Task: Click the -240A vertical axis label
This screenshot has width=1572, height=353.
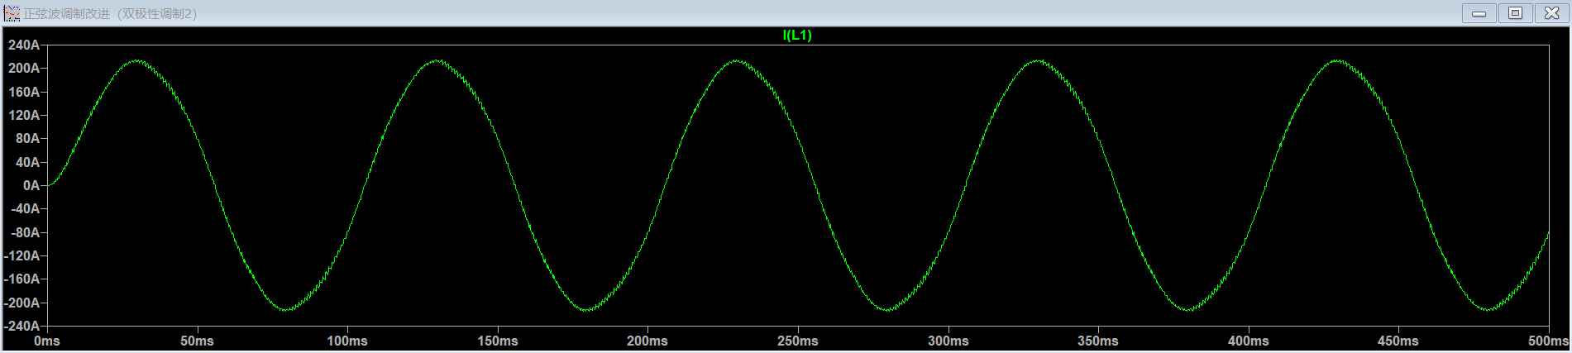Action: pyautogui.click(x=22, y=326)
